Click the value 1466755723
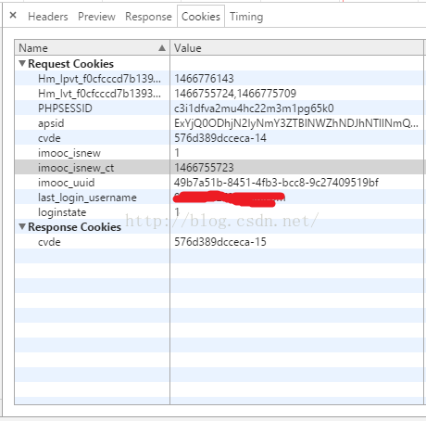The image size is (426, 421). click(x=204, y=168)
